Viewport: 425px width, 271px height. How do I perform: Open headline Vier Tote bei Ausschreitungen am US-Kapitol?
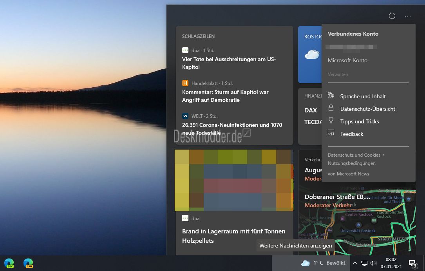coord(229,63)
